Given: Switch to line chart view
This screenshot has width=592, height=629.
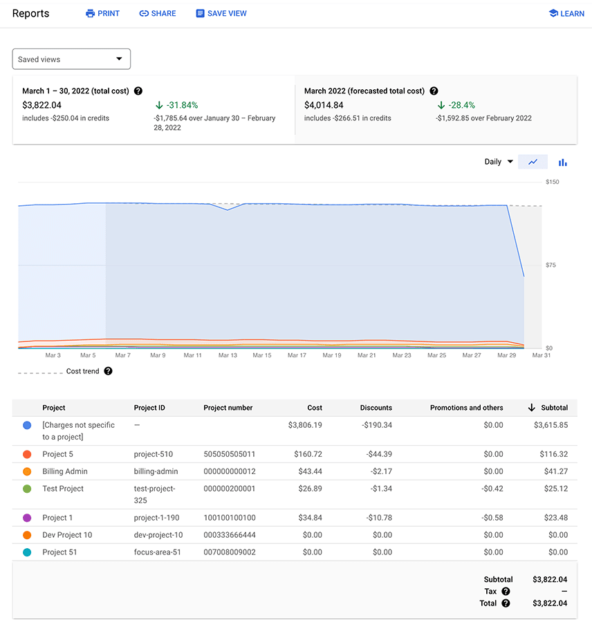Looking at the screenshot, I should click(x=533, y=162).
